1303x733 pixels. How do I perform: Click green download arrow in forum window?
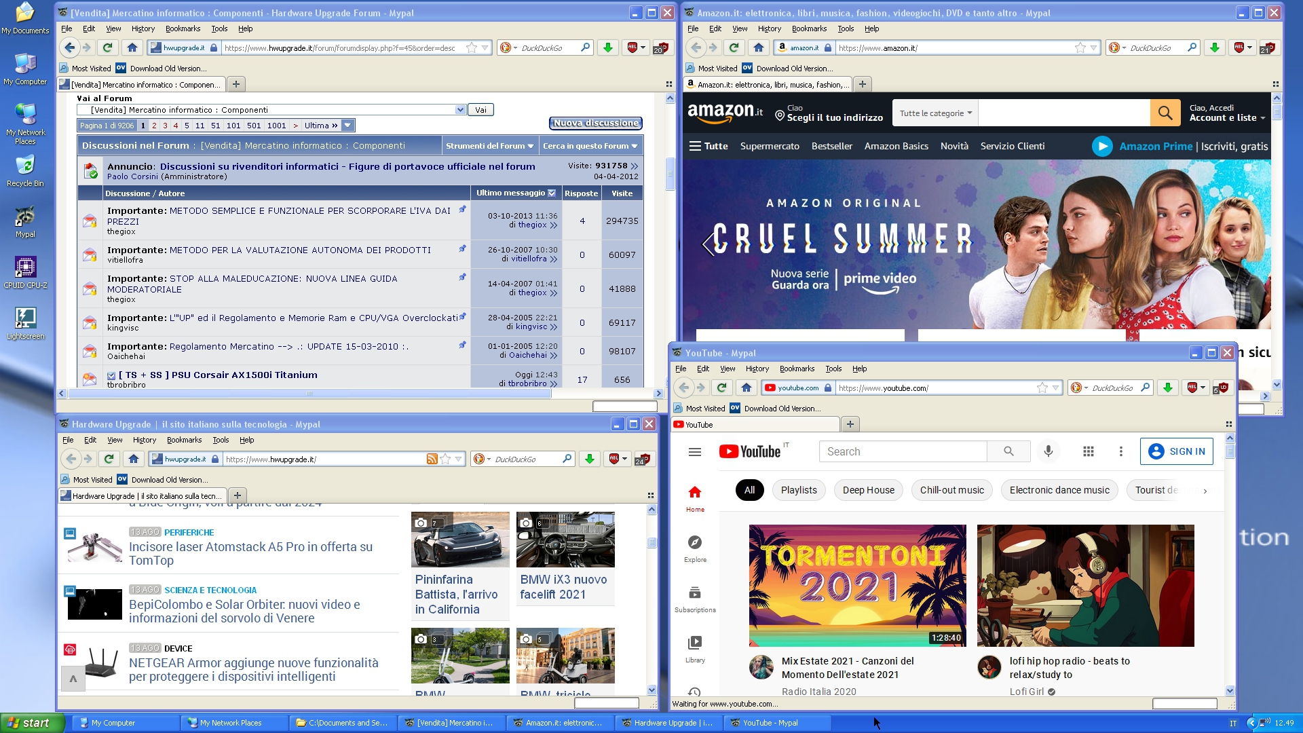coord(608,48)
